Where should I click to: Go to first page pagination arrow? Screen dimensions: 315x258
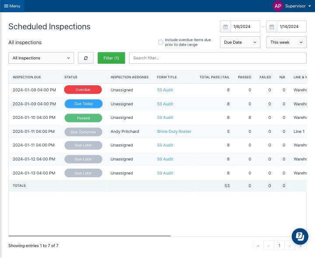(258, 246)
